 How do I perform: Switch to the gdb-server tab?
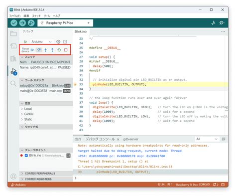pos(131,139)
